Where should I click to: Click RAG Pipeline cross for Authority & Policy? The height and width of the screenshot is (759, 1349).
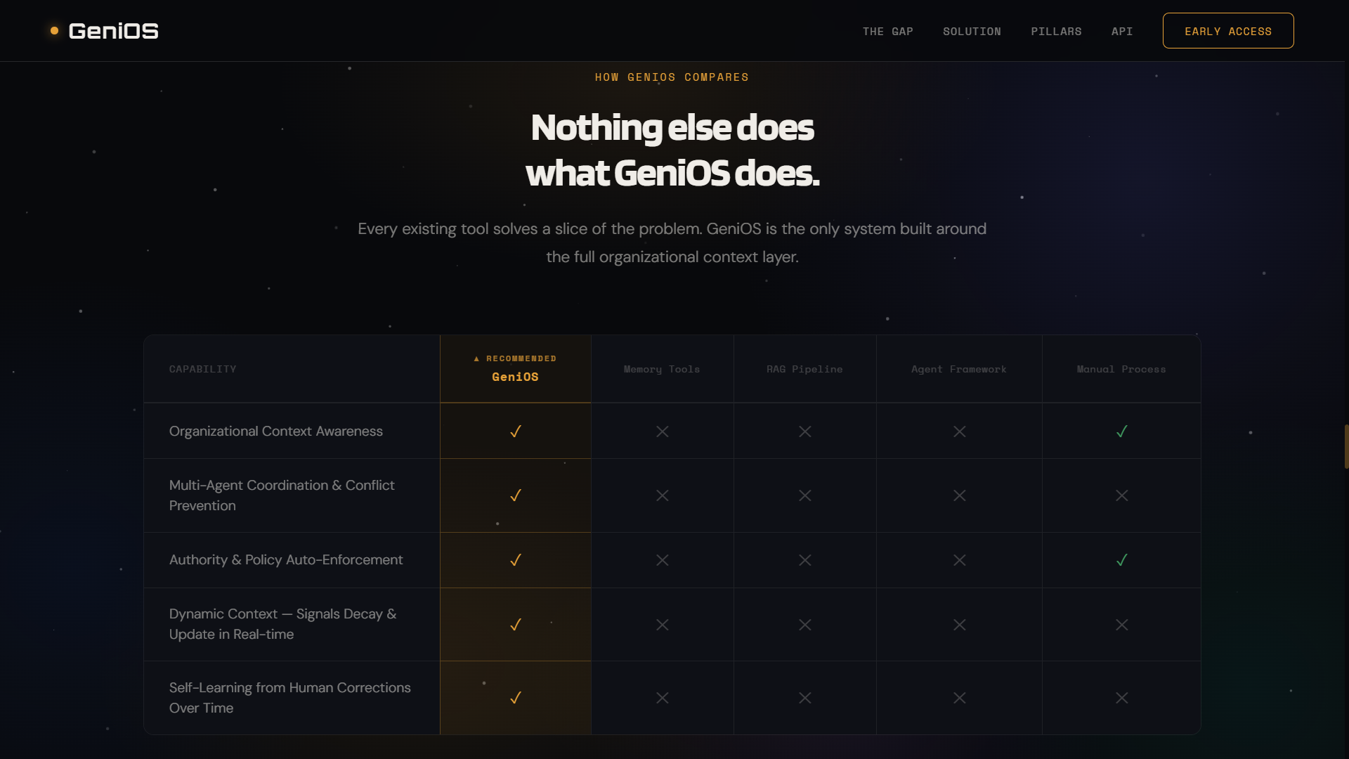coord(804,560)
